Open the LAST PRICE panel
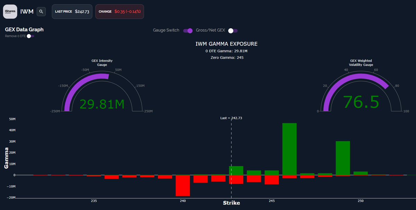This screenshot has height=210, width=416. coord(72,11)
